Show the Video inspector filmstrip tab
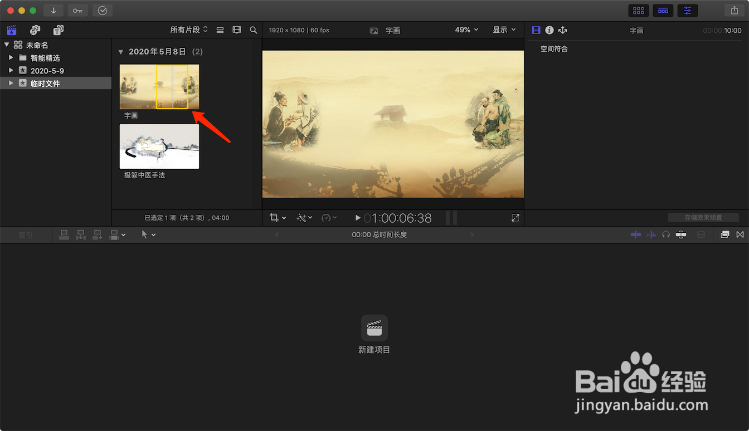 (536, 30)
